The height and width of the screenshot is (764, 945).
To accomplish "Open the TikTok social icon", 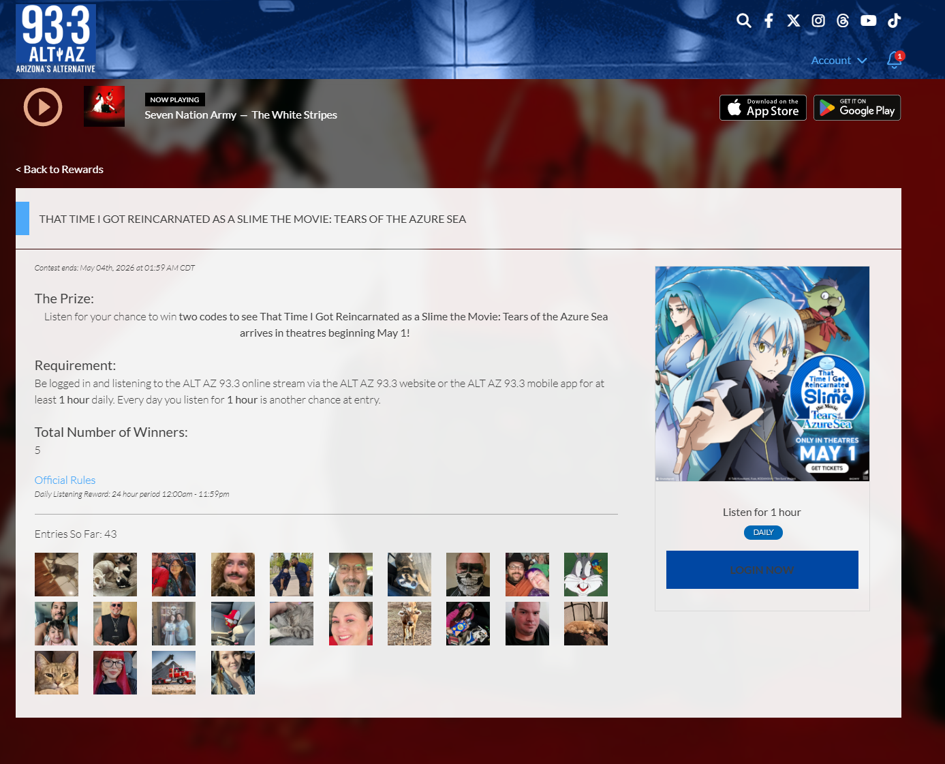I will point(895,20).
